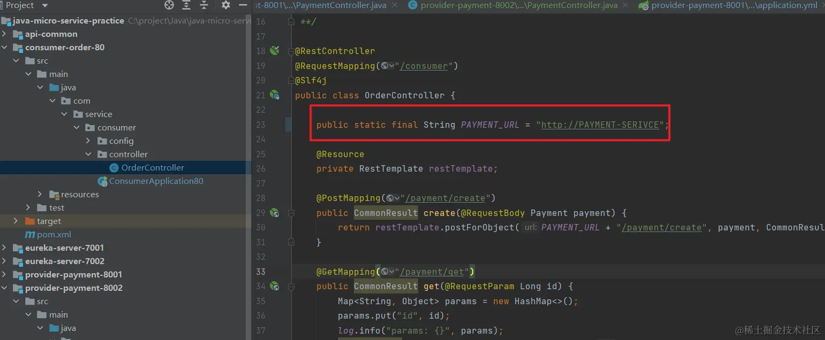Expand the api-common module
Image resolution: width=825 pixels, height=340 pixels.
pos(5,34)
